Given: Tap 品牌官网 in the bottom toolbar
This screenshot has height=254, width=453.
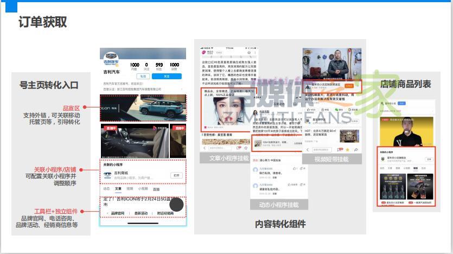Looking at the screenshot, I should pos(117,213).
